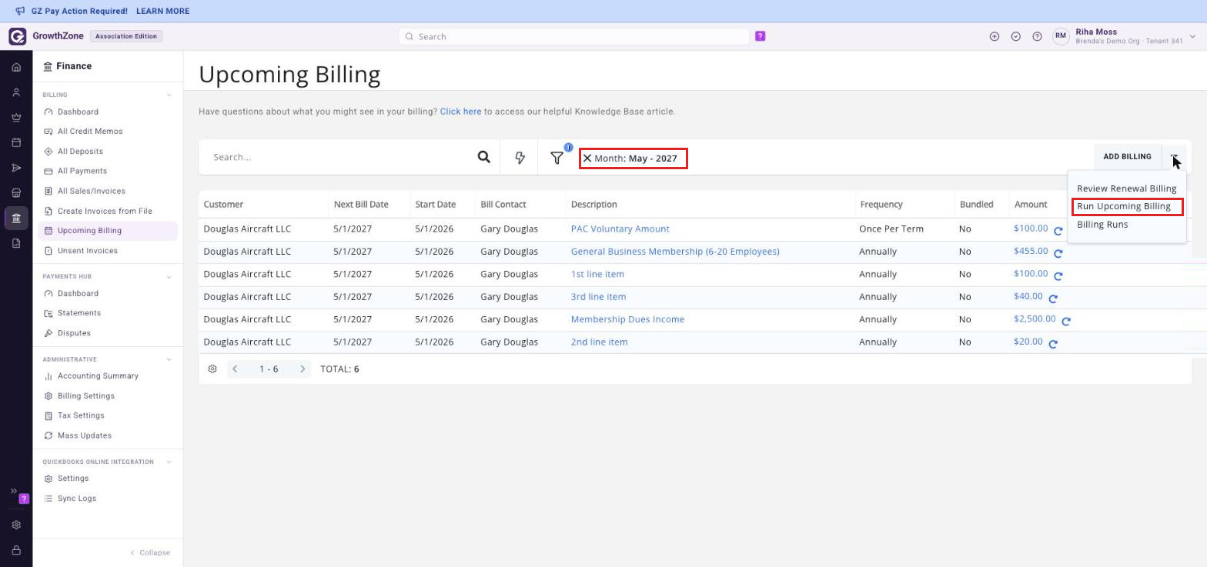Focus the global Search box in the header
Image resolution: width=1207 pixels, height=567 pixels.
(x=573, y=36)
